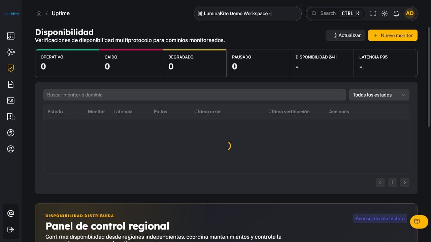Click the Latencia P95 card

[x=386, y=63]
